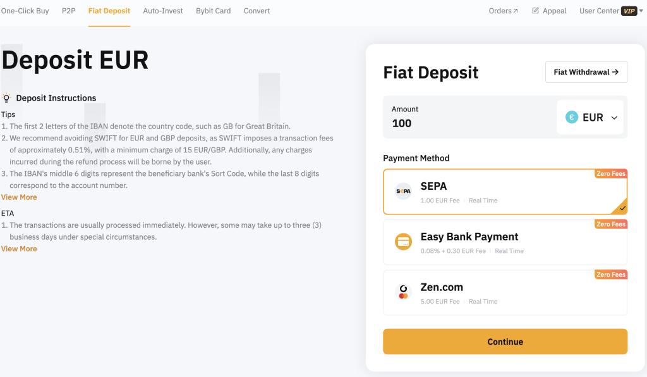This screenshot has height=377, width=647.
Task: Click the Easy Bank Payment card icon
Action: click(403, 242)
